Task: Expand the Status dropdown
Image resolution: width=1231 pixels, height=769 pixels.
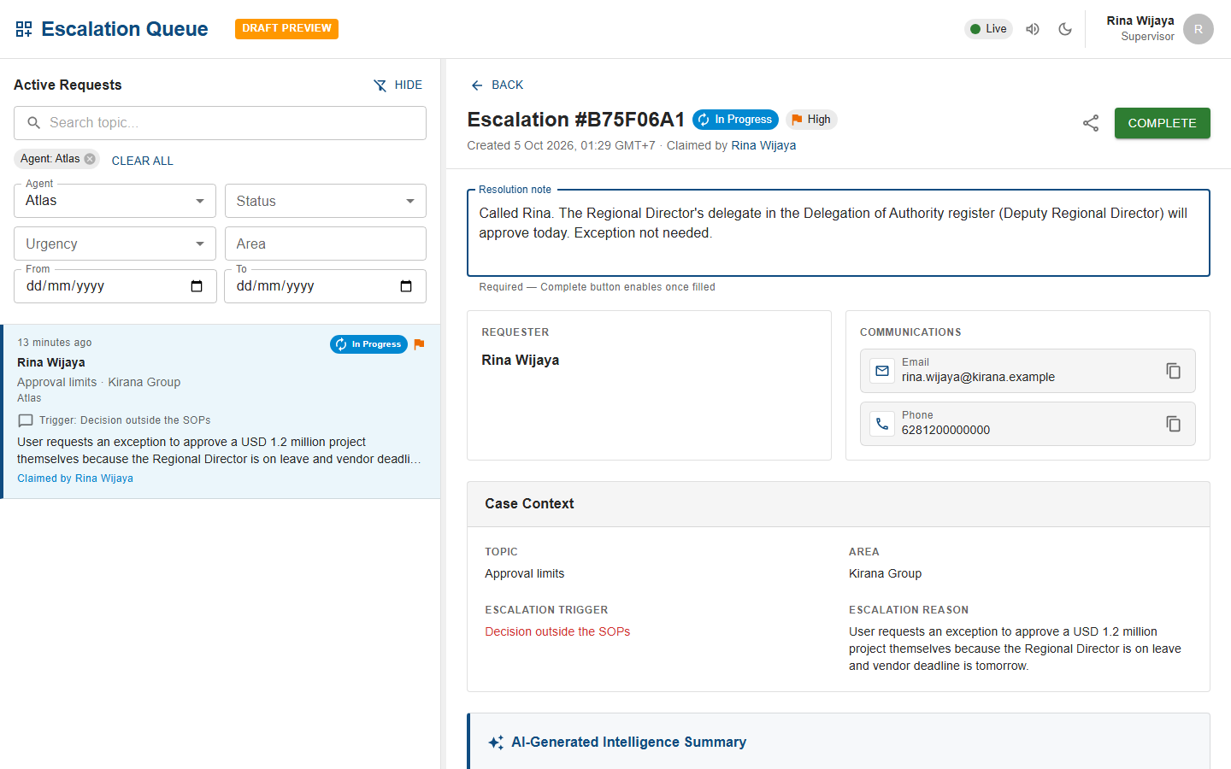Action: point(325,201)
